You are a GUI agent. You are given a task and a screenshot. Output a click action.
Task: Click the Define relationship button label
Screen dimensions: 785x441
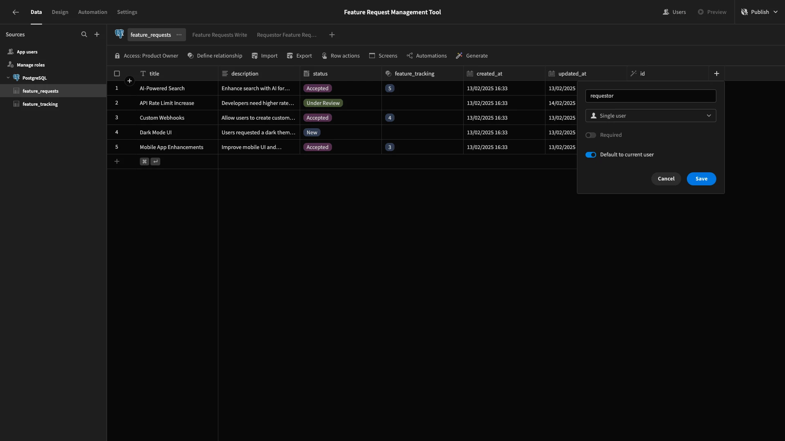coord(220,56)
